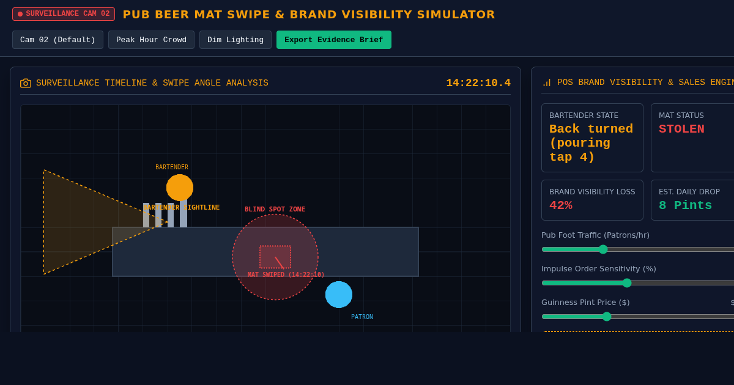
Task: Click the orange bartender circle
Action: click(x=180, y=188)
